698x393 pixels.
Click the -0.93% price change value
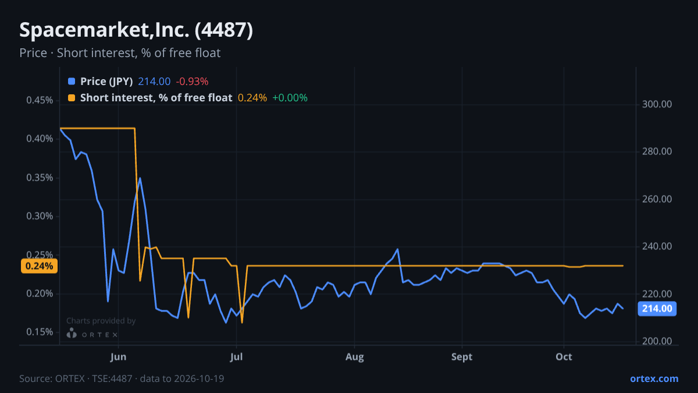pos(192,82)
